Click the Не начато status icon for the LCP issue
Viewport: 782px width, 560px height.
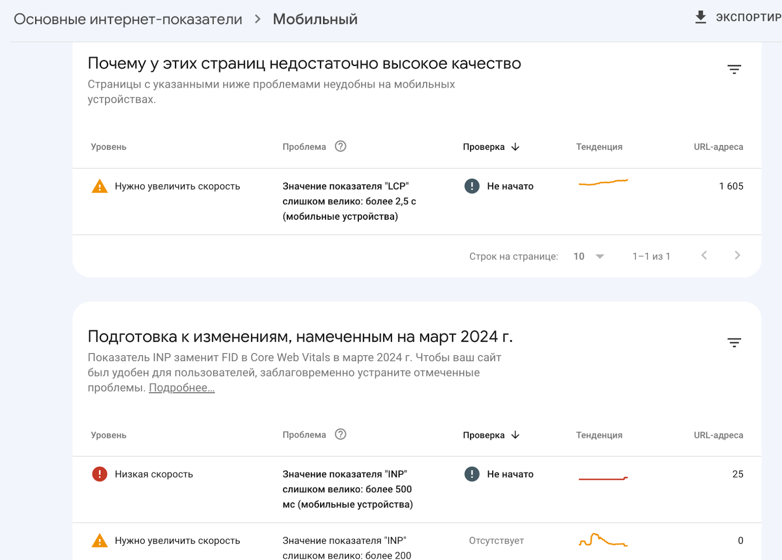tap(471, 186)
